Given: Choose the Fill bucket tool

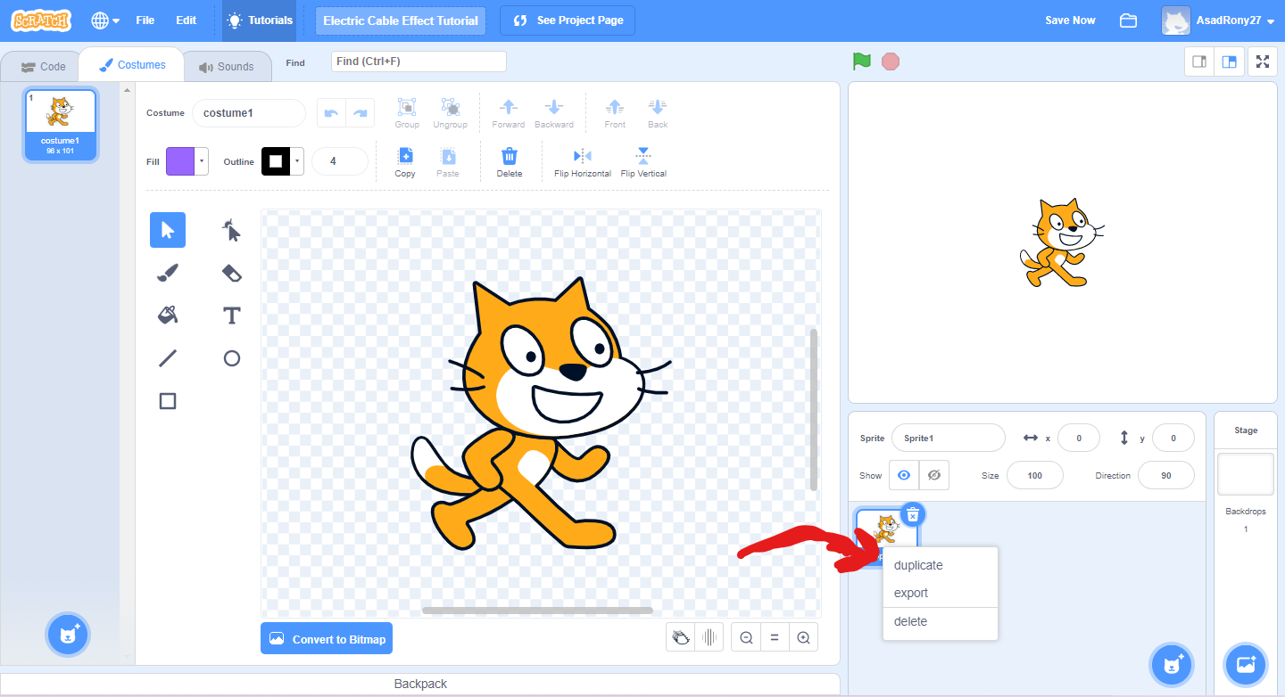Looking at the screenshot, I should pyautogui.click(x=167, y=315).
